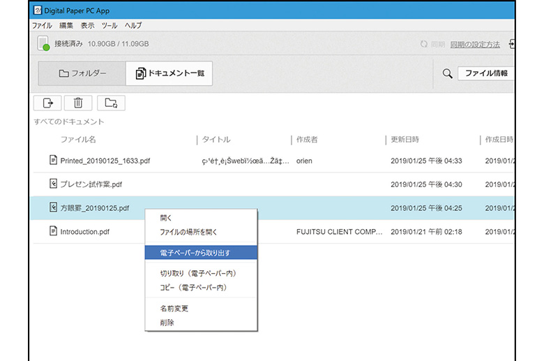Image resolution: width=544 pixels, height=361 pixels.
Task: Click 削除 in the context menu
Action: pyautogui.click(x=167, y=322)
